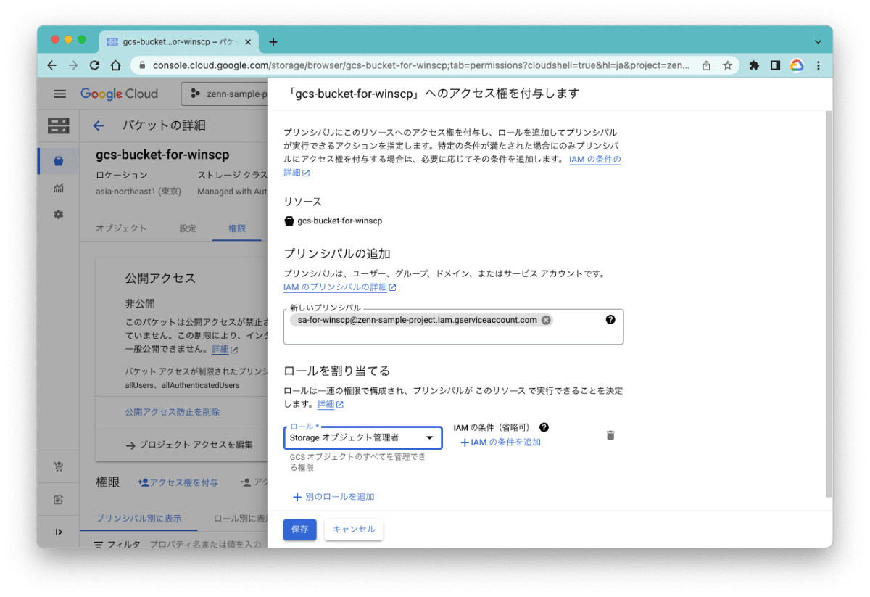Click the help icon next to IAM の条件
This screenshot has height=597, width=870.
click(x=544, y=427)
